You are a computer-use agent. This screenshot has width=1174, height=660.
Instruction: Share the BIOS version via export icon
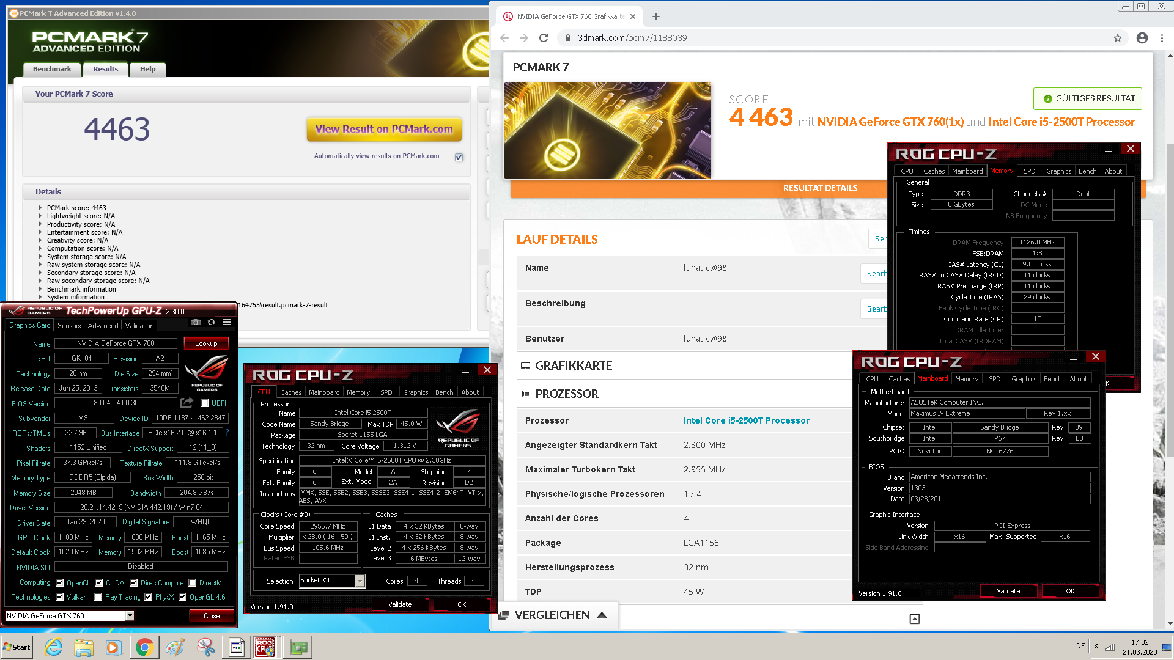(186, 403)
